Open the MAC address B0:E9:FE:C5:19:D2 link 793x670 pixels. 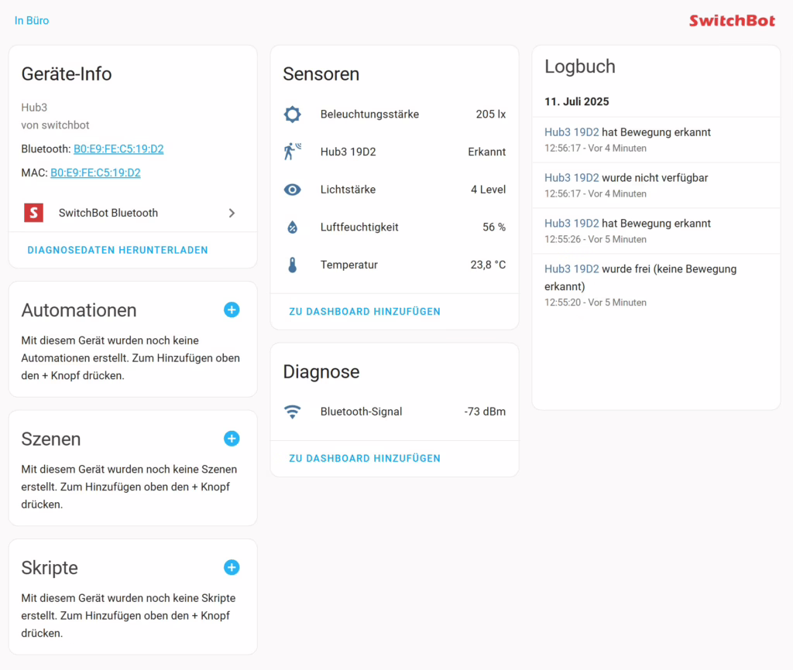coord(95,173)
